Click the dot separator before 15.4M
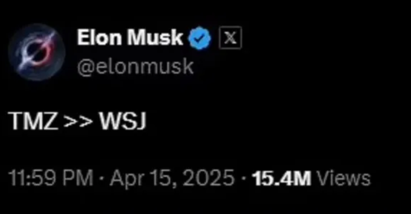411x214 pixels. [x=244, y=178]
